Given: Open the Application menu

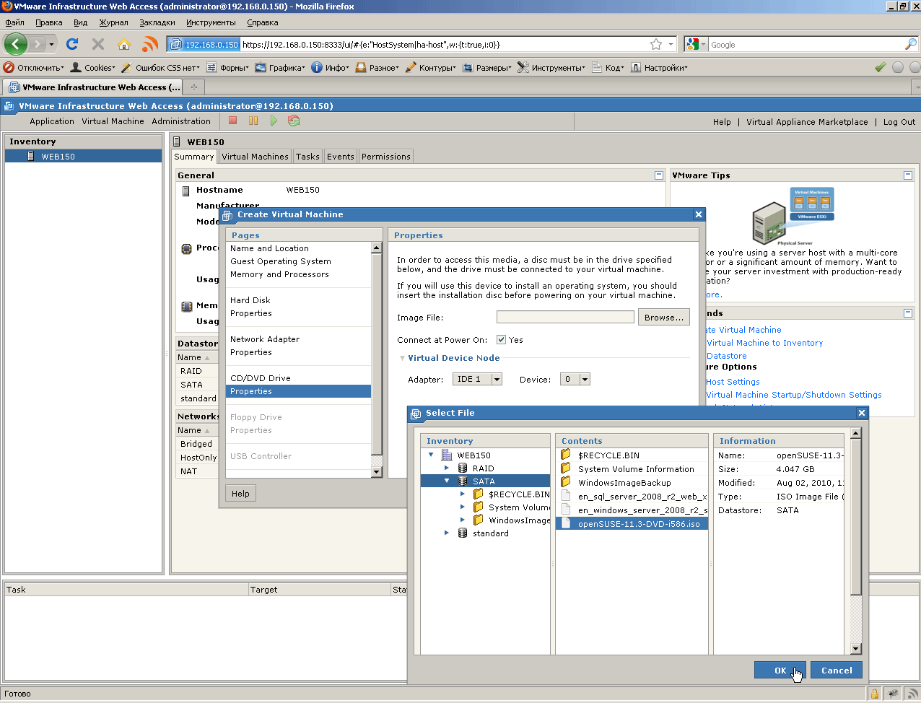Looking at the screenshot, I should pos(52,121).
